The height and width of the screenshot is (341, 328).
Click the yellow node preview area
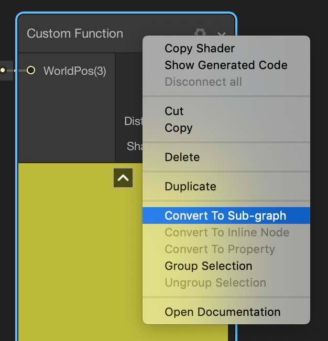(x=81, y=252)
